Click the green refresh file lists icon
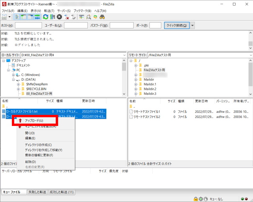 (45, 17)
